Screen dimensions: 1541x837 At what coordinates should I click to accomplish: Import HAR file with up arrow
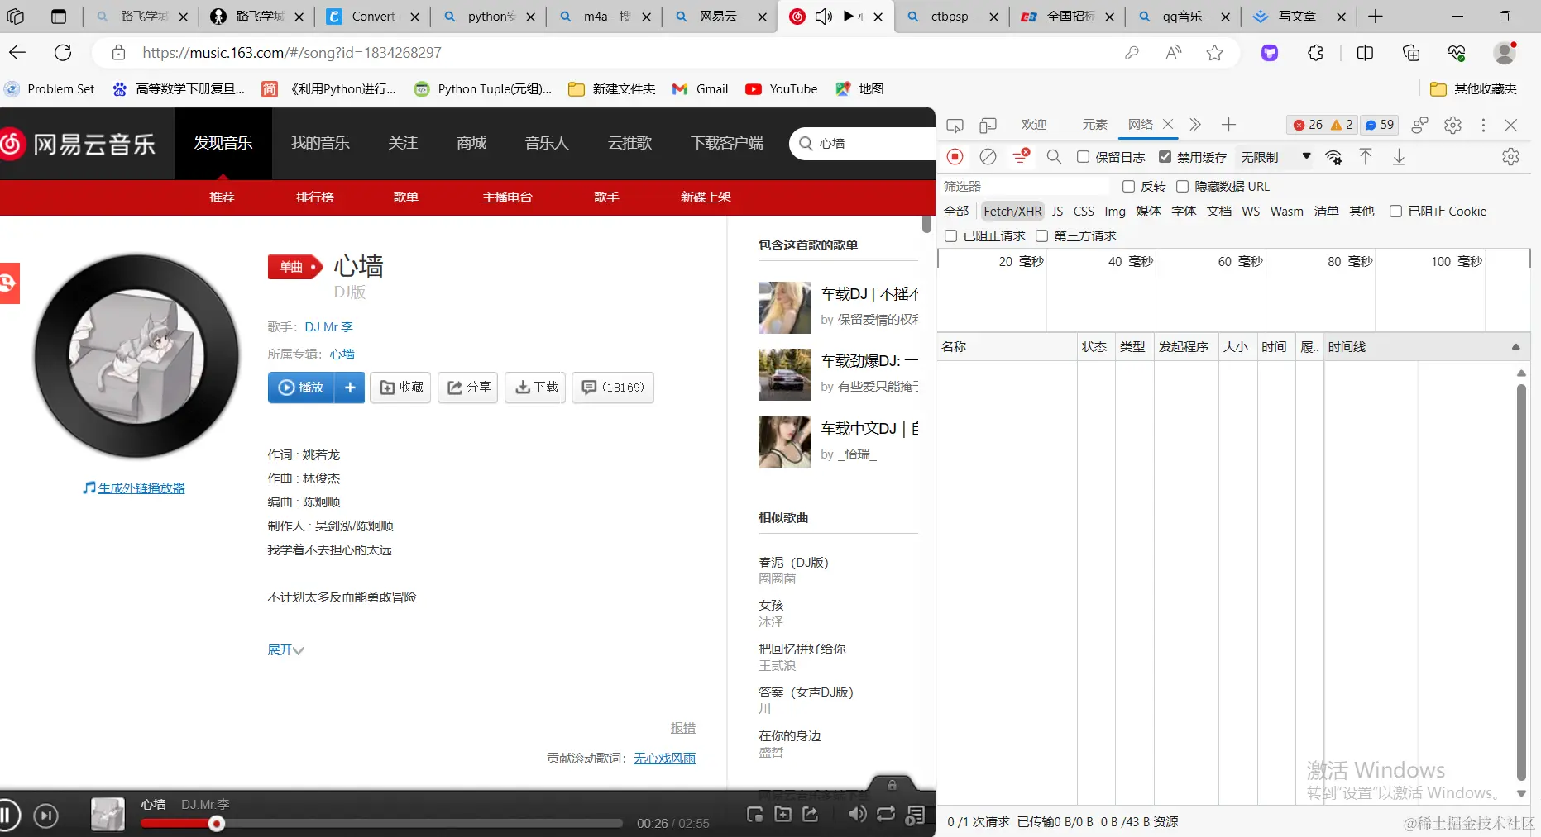click(x=1366, y=157)
